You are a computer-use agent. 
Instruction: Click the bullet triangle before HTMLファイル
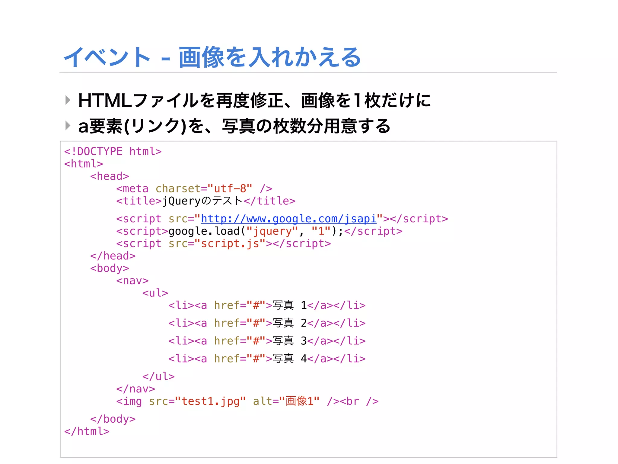68,100
